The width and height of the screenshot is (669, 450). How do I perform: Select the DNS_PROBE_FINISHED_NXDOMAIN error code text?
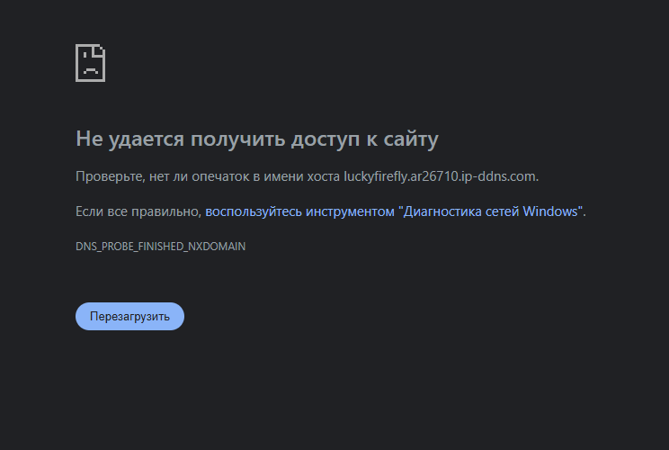pos(160,247)
